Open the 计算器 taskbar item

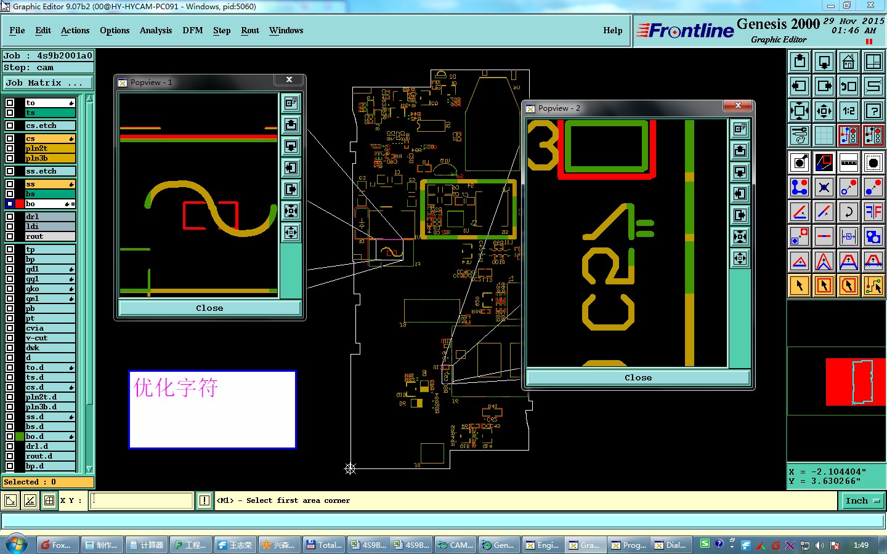(147, 545)
